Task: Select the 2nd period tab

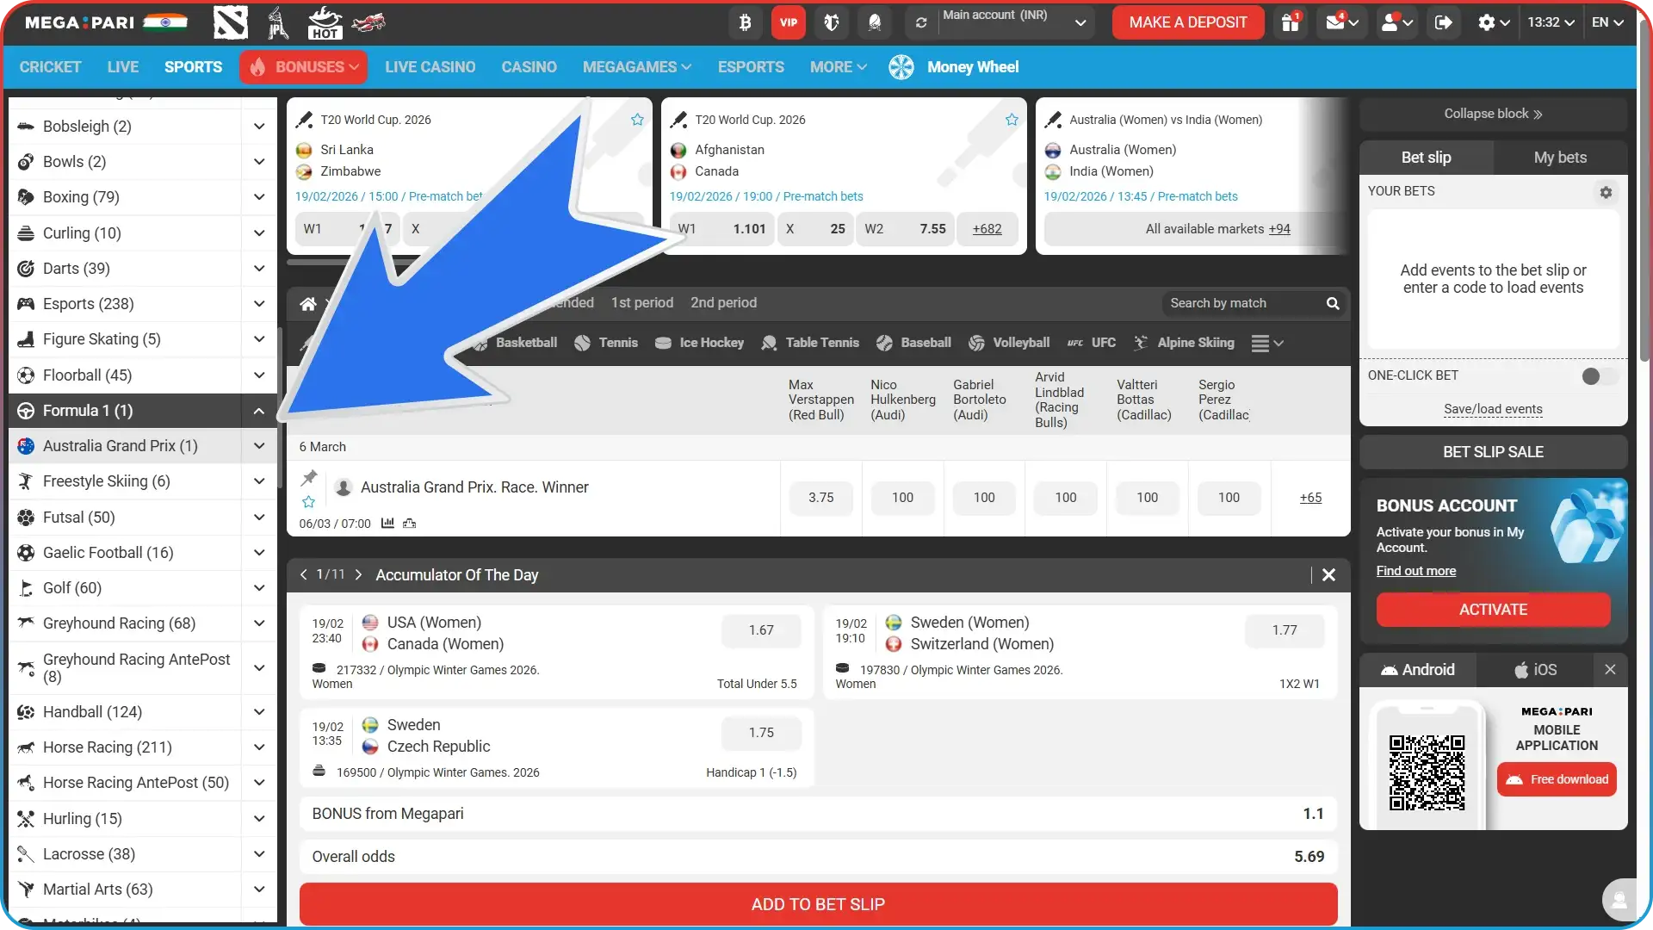Action: (723, 303)
